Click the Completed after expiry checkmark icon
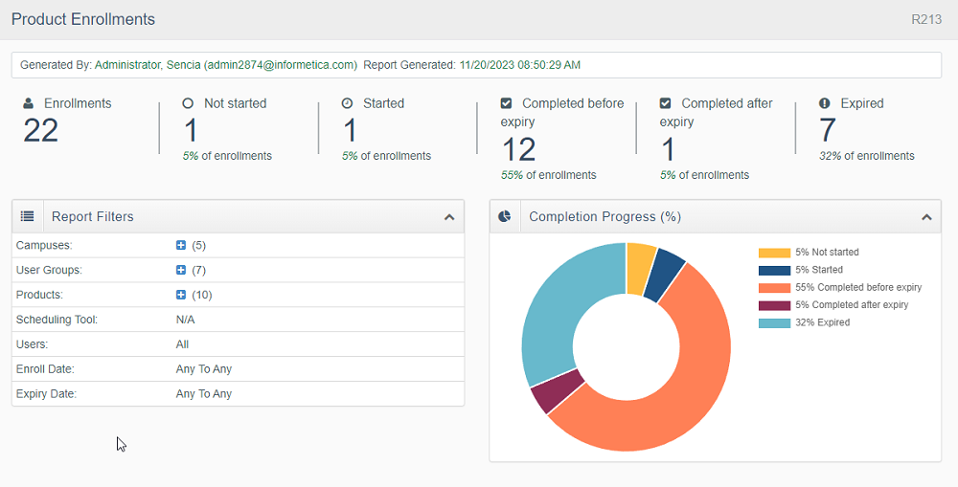The height and width of the screenshot is (487, 958). pyautogui.click(x=666, y=103)
